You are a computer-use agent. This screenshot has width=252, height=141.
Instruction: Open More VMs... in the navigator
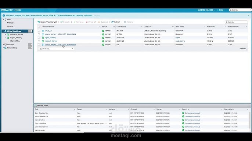click(15, 41)
